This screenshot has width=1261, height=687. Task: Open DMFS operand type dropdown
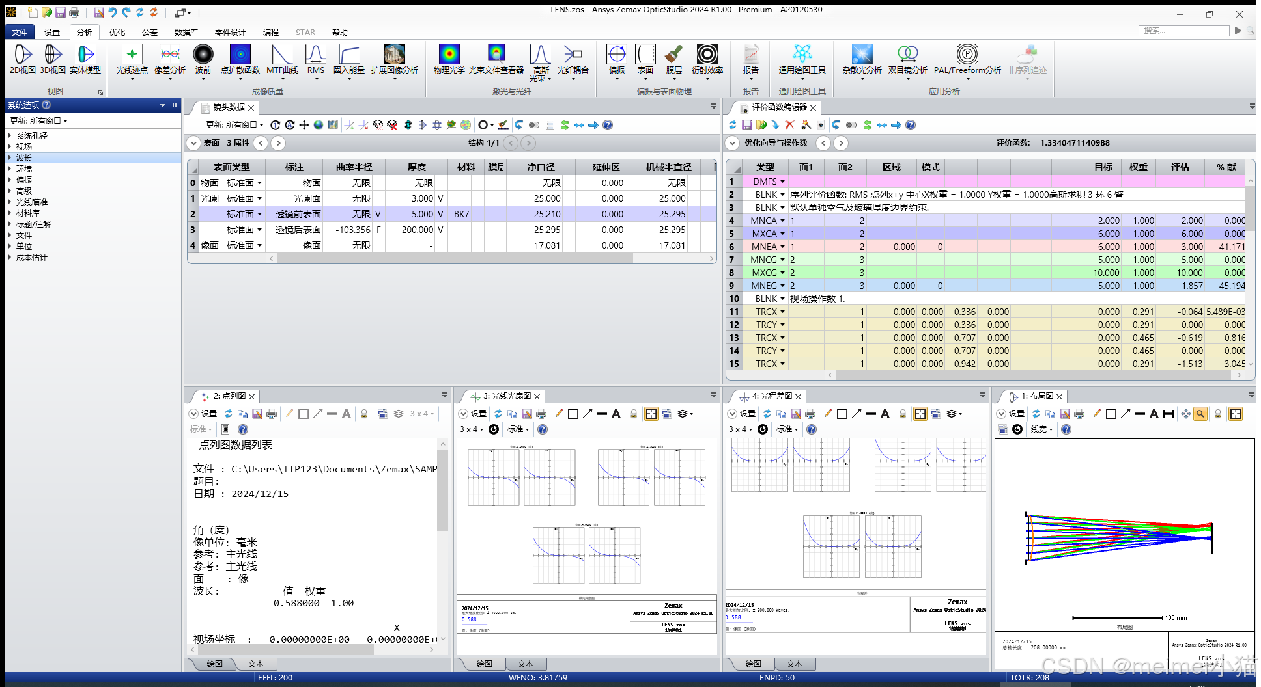coord(782,182)
